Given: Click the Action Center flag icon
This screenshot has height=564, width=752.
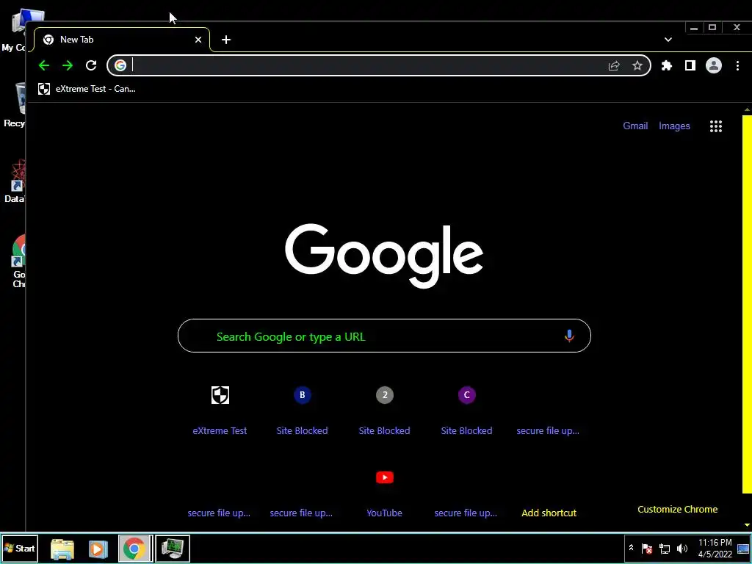Looking at the screenshot, I should (646, 548).
